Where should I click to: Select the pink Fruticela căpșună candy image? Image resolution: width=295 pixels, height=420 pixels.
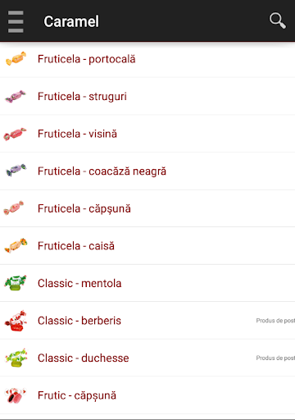click(14, 208)
